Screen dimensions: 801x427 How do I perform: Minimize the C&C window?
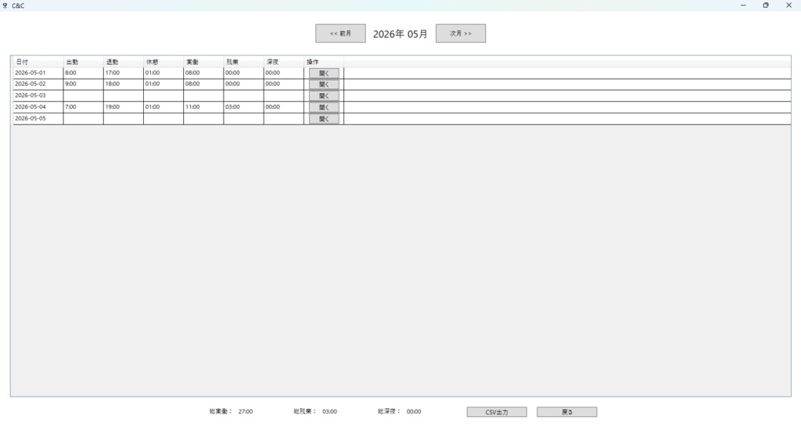coord(743,5)
